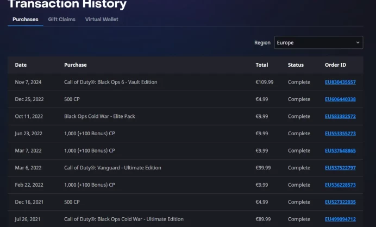This screenshot has height=227, width=376.
Task: Click the 'Dec 25, 2022' date cell
Action: click(x=29, y=99)
